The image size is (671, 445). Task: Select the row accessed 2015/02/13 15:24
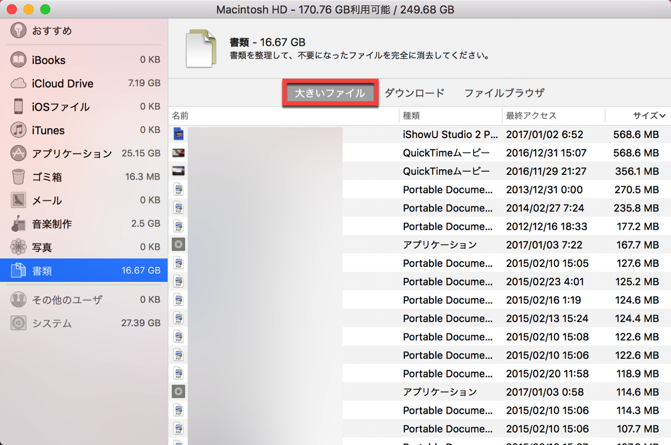419,318
